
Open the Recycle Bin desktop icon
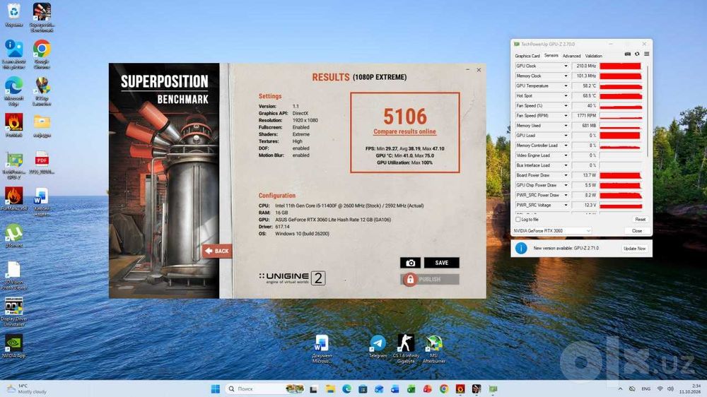[x=14, y=16]
